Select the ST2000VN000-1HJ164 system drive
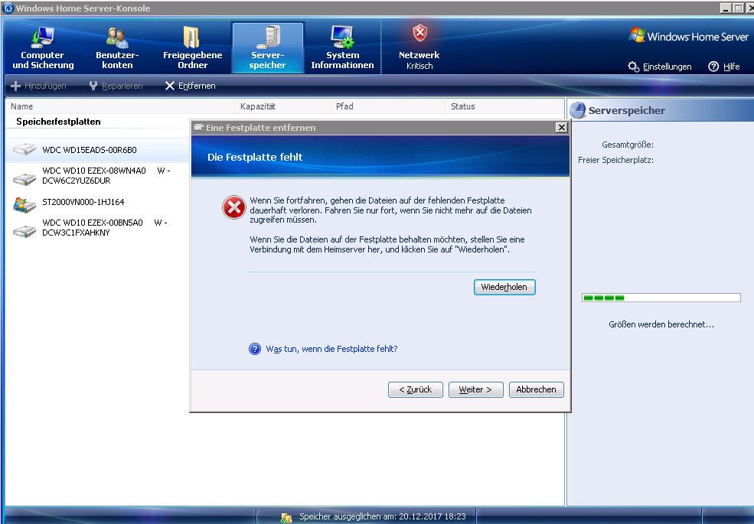Image resolution: width=754 pixels, height=524 pixels. (83, 202)
